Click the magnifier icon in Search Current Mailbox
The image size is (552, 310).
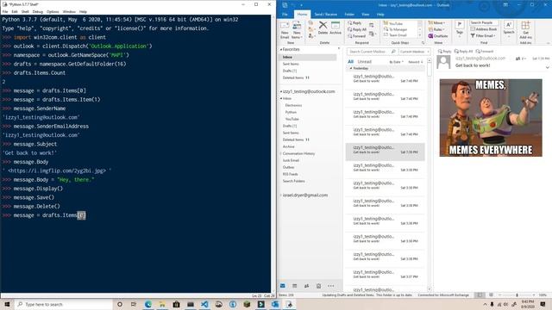pos(393,52)
